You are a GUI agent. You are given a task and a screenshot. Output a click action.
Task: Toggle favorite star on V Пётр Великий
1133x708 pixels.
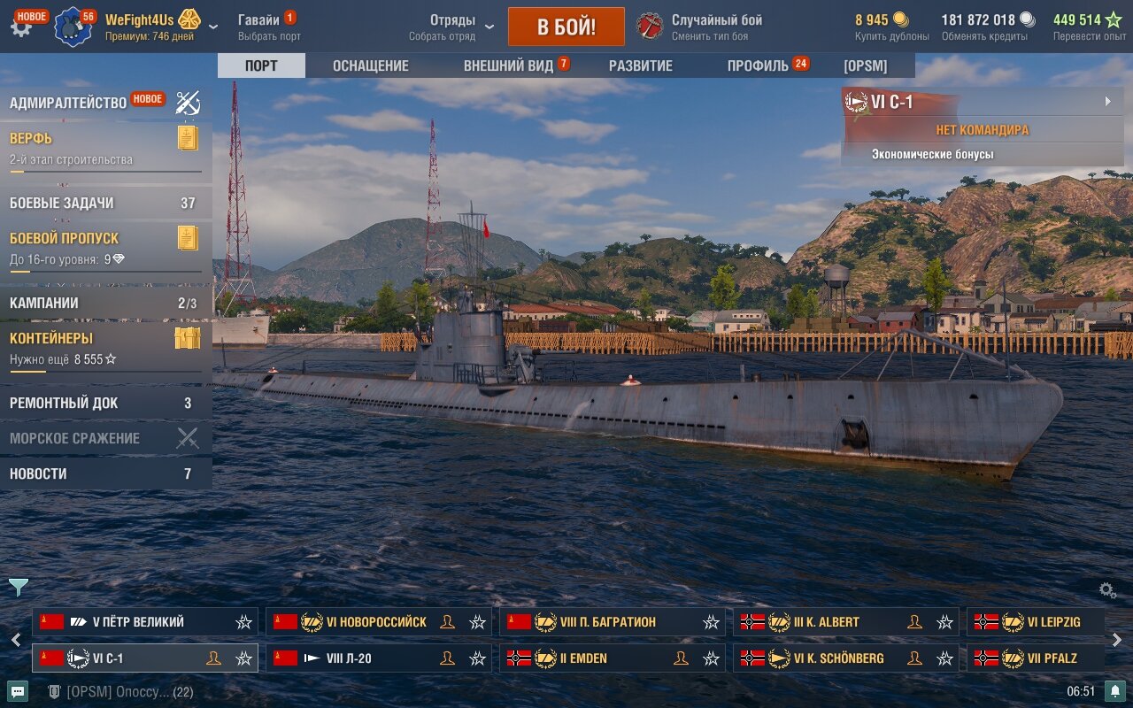click(x=244, y=622)
